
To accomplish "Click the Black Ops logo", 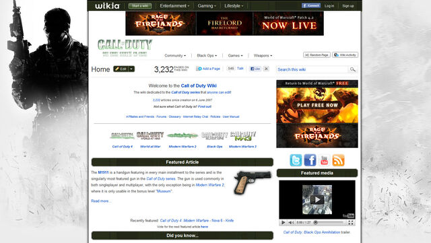I will (214, 135).
